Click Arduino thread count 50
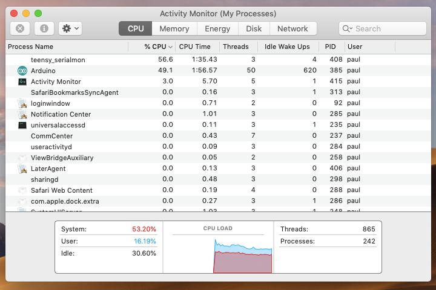Viewport: 436px width, 290px height. (x=251, y=70)
